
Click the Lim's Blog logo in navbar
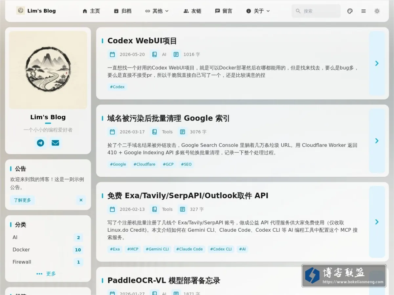pos(36,11)
